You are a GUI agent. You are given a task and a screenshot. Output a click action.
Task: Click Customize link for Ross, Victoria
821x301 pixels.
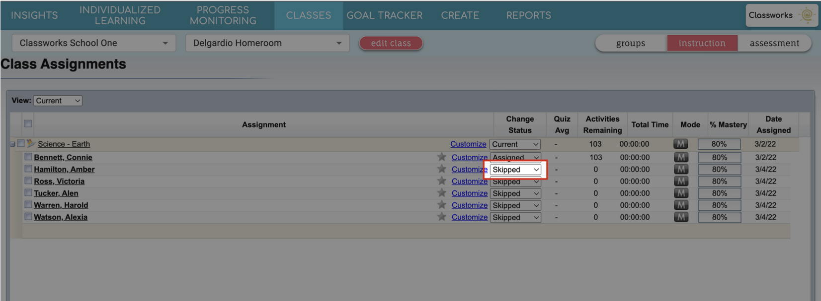click(470, 181)
